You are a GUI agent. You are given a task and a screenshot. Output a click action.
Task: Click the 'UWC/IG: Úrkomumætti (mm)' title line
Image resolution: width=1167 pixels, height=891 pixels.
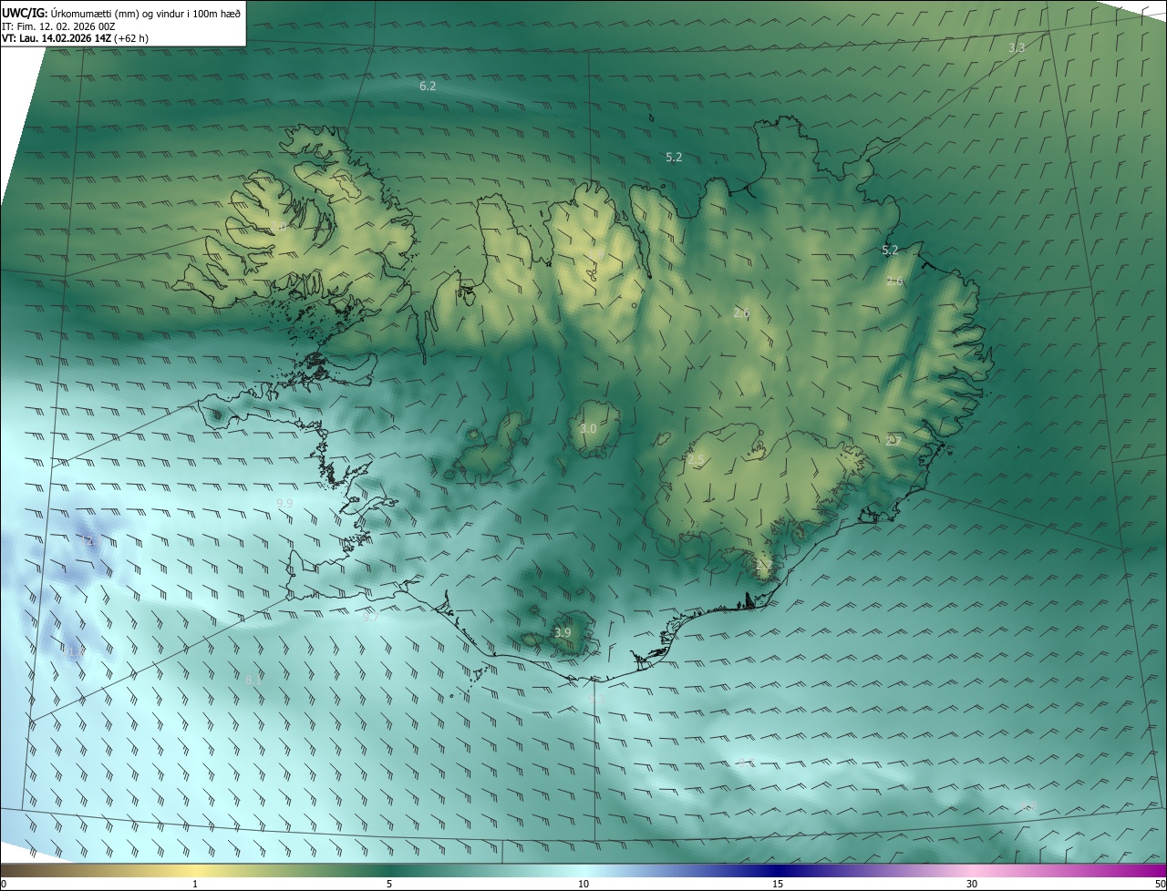pos(121,13)
